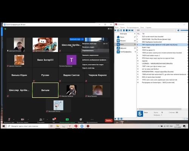This screenshot has height=151, width=189.
Task: Pause playback in Soundpad toolbar
Action: pos(124,30)
